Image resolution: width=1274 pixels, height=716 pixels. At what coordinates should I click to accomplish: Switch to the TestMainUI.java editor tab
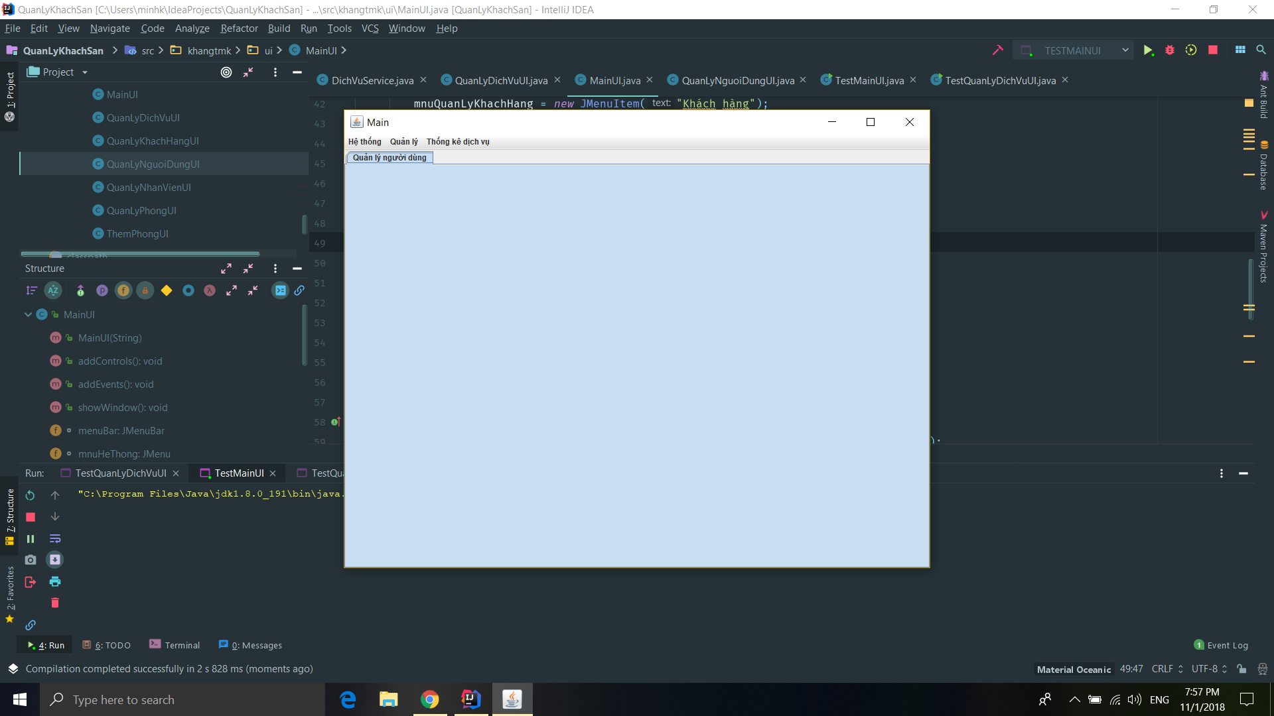coord(869,80)
